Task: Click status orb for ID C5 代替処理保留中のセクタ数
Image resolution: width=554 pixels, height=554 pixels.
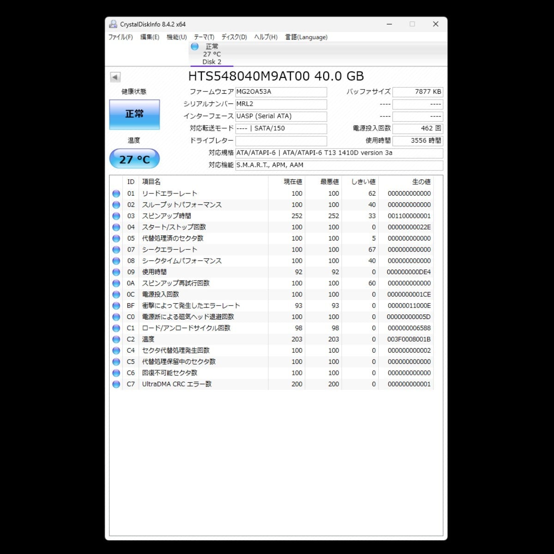Action: tap(116, 362)
